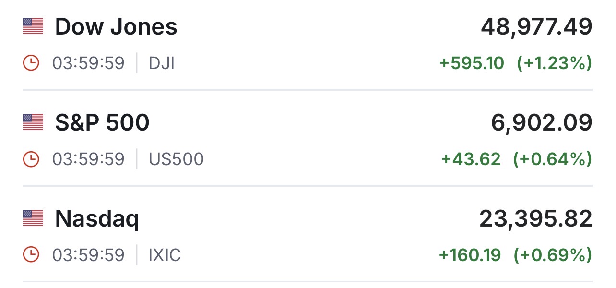Click the 03:59:59 timestamp in Nasdaq row
This screenshot has height=288, width=616.
click(x=88, y=255)
